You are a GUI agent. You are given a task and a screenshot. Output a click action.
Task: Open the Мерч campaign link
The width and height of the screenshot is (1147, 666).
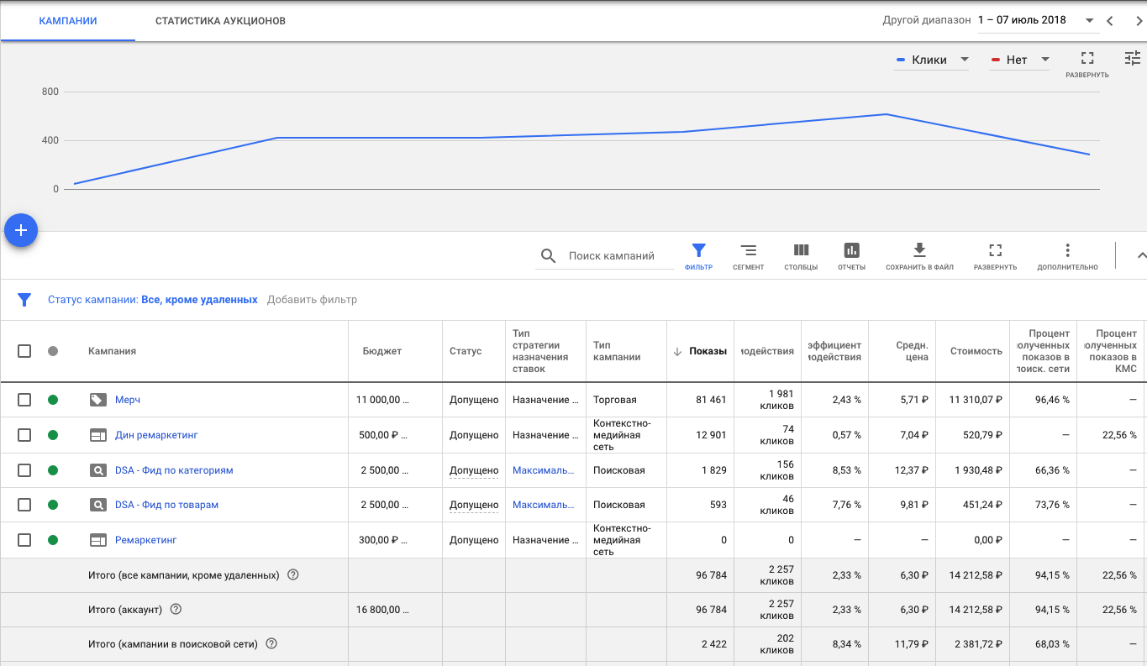pos(128,400)
